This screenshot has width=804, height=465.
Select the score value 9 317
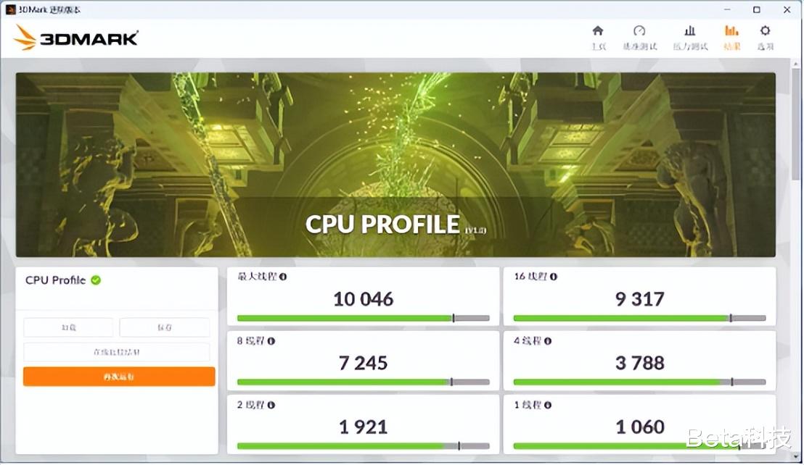click(639, 299)
